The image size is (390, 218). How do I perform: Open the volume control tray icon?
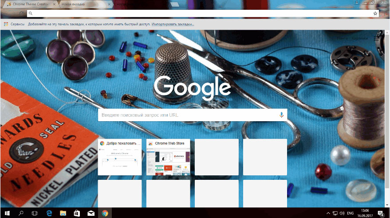coord(342,213)
